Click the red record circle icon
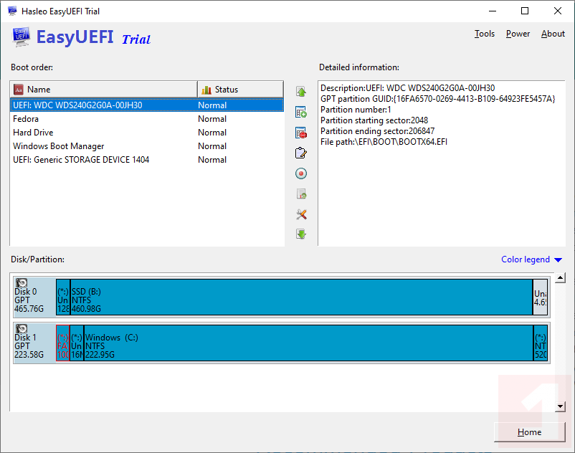The image size is (575, 453). (x=301, y=173)
